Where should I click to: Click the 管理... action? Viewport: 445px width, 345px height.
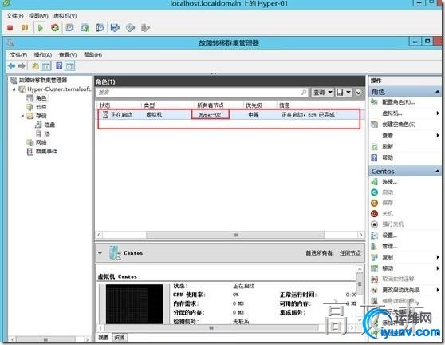tap(389, 246)
